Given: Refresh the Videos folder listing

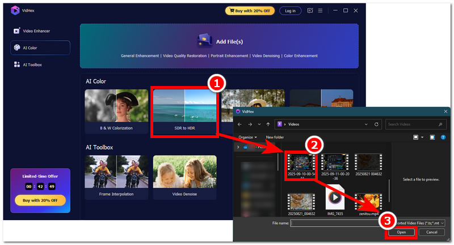Looking at the screenshot, I should 375,124.
